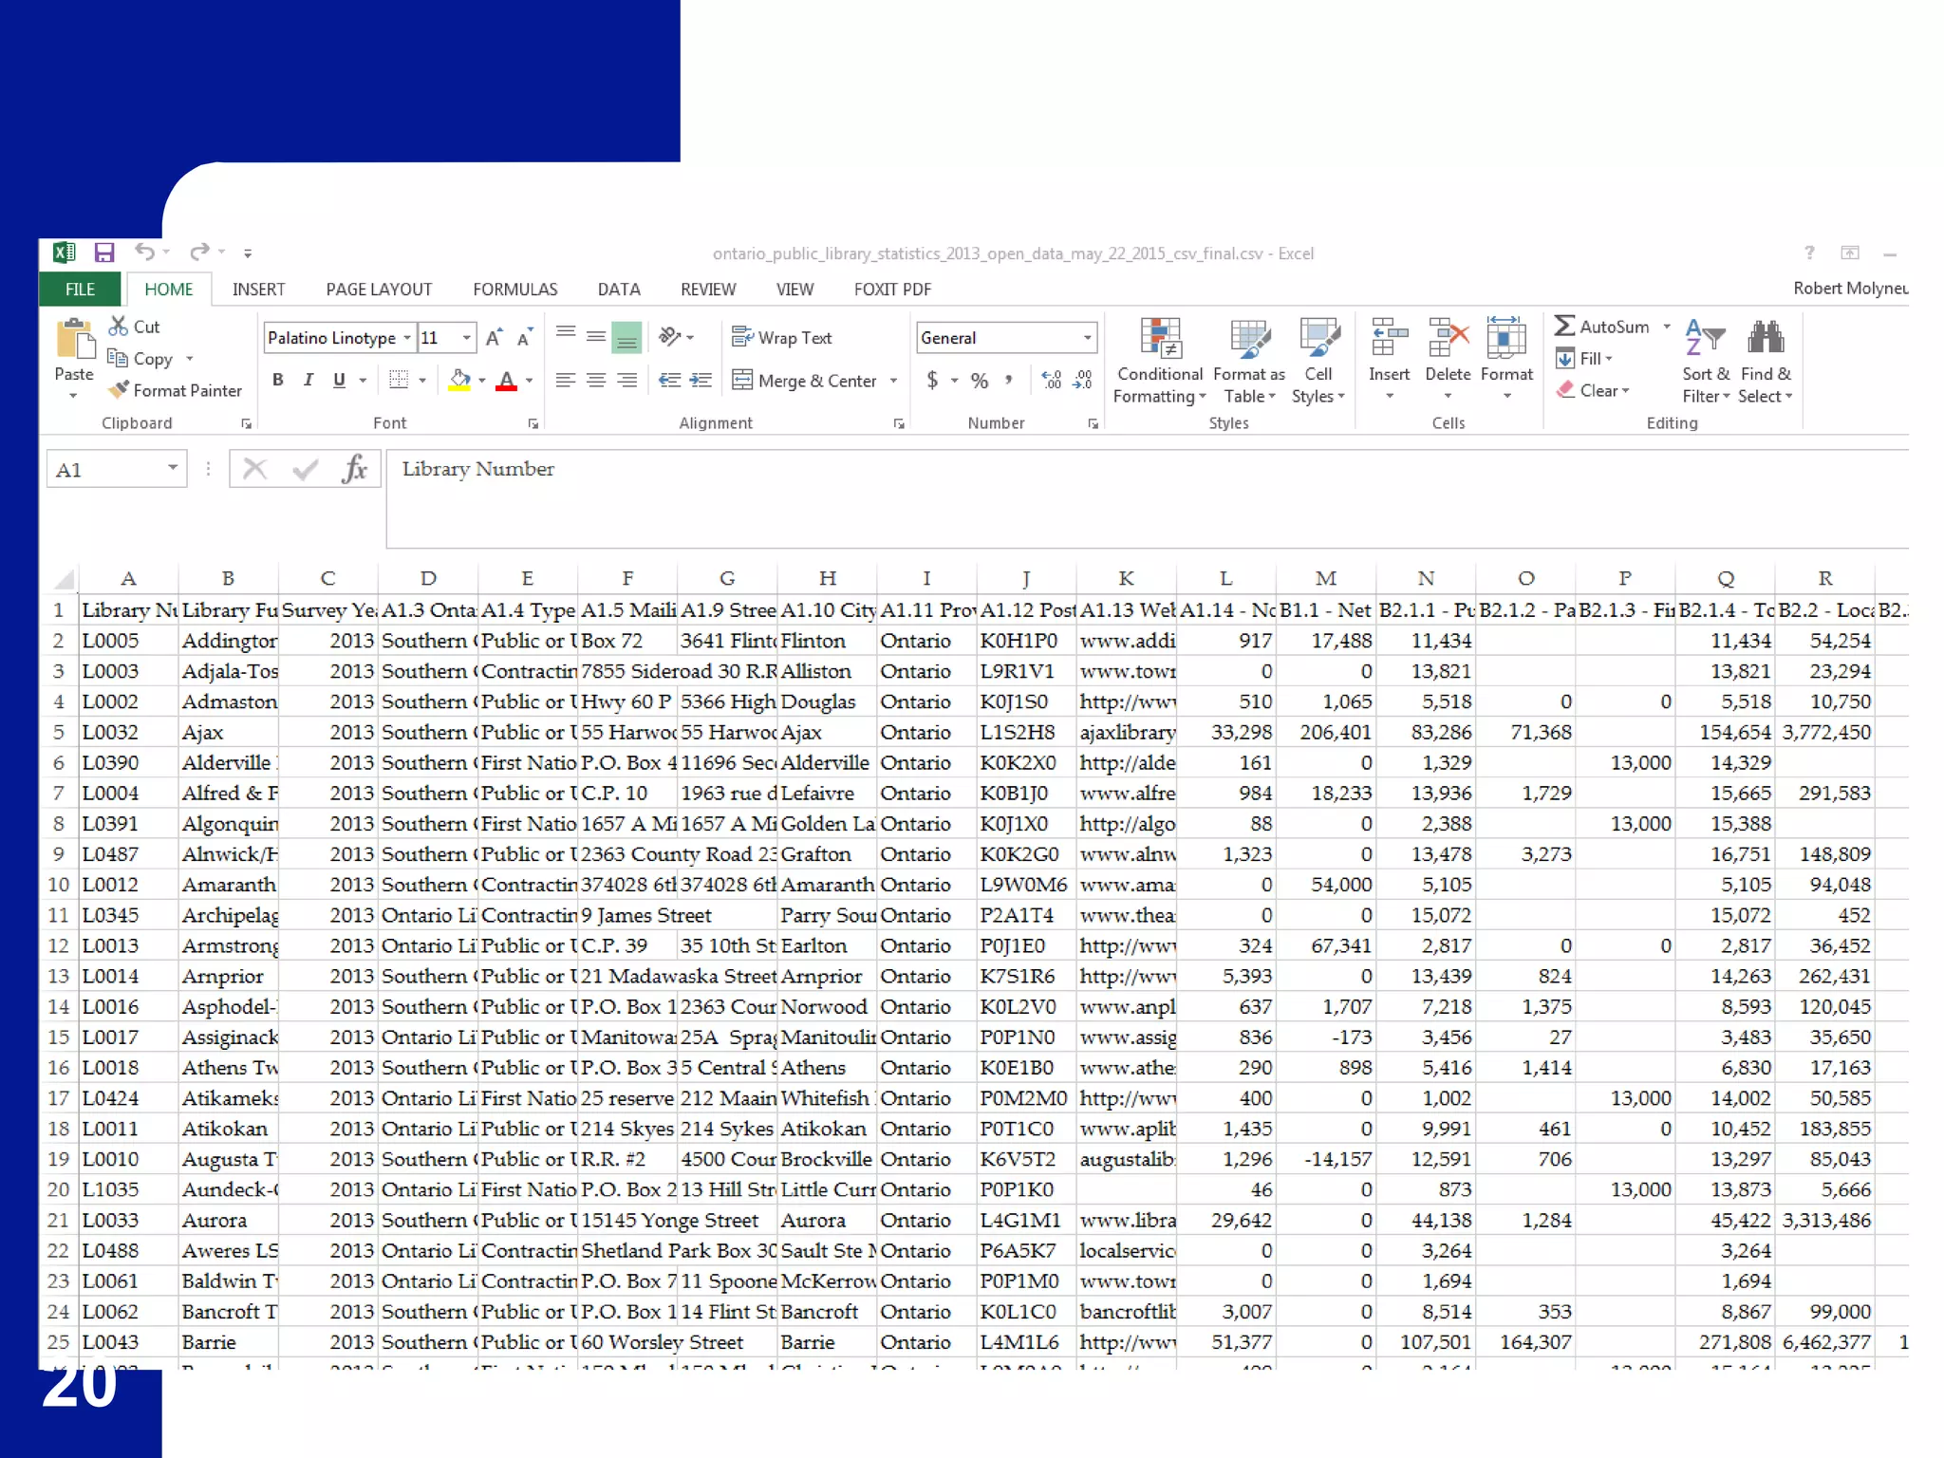Toggle Wrap Text on cell
This screenshot has height=1458, width=1944.
pos(781,338)
